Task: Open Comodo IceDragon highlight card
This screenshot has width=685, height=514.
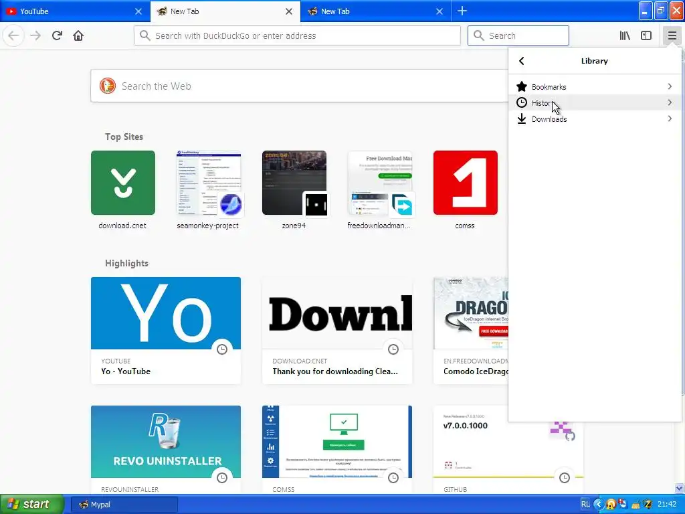Action: pos(471,331)
